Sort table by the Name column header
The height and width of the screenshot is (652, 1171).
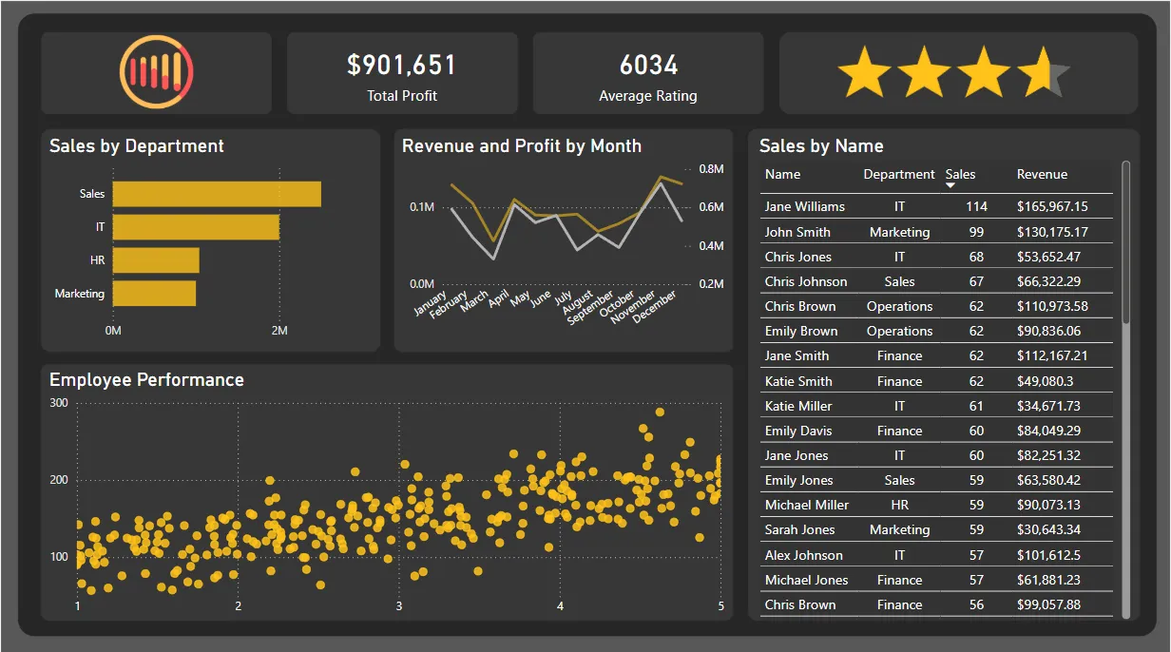point(783,174)
